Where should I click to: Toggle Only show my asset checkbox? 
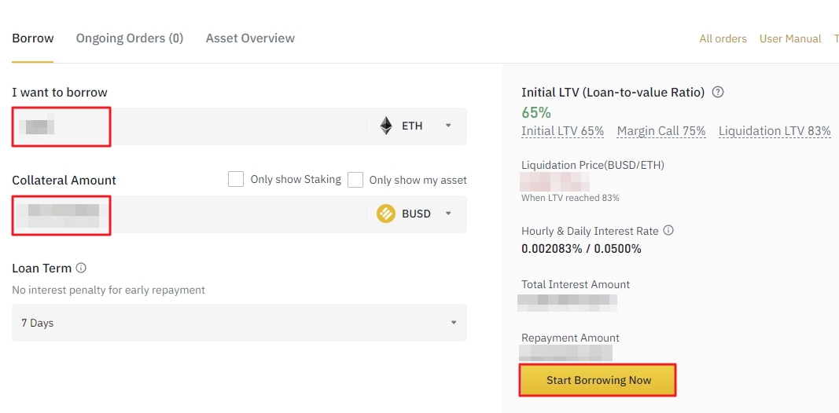pyautogui.click(x=355, y=180)
